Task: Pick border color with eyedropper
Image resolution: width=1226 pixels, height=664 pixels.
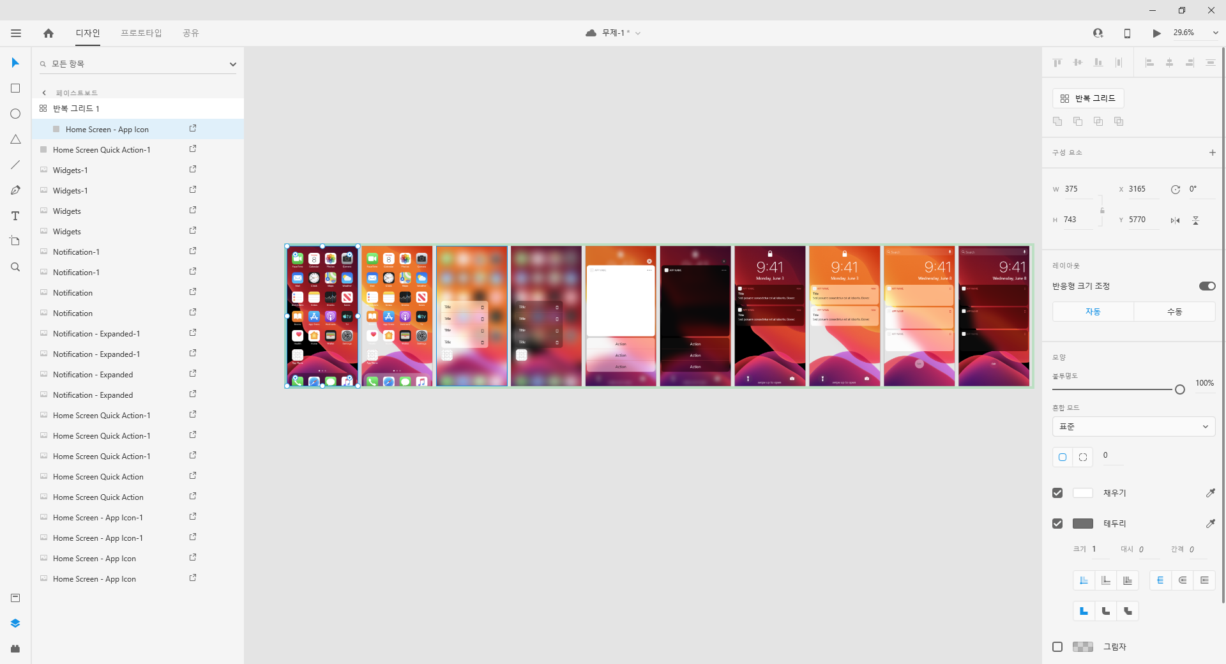Action: pos(1210,524)
